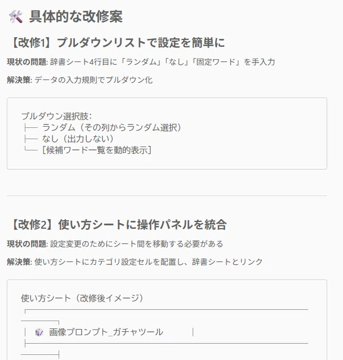Click the first 現状の問題 bold label
Screen dimensions: 343x360
pyautogui.click(x=28, y=62)
